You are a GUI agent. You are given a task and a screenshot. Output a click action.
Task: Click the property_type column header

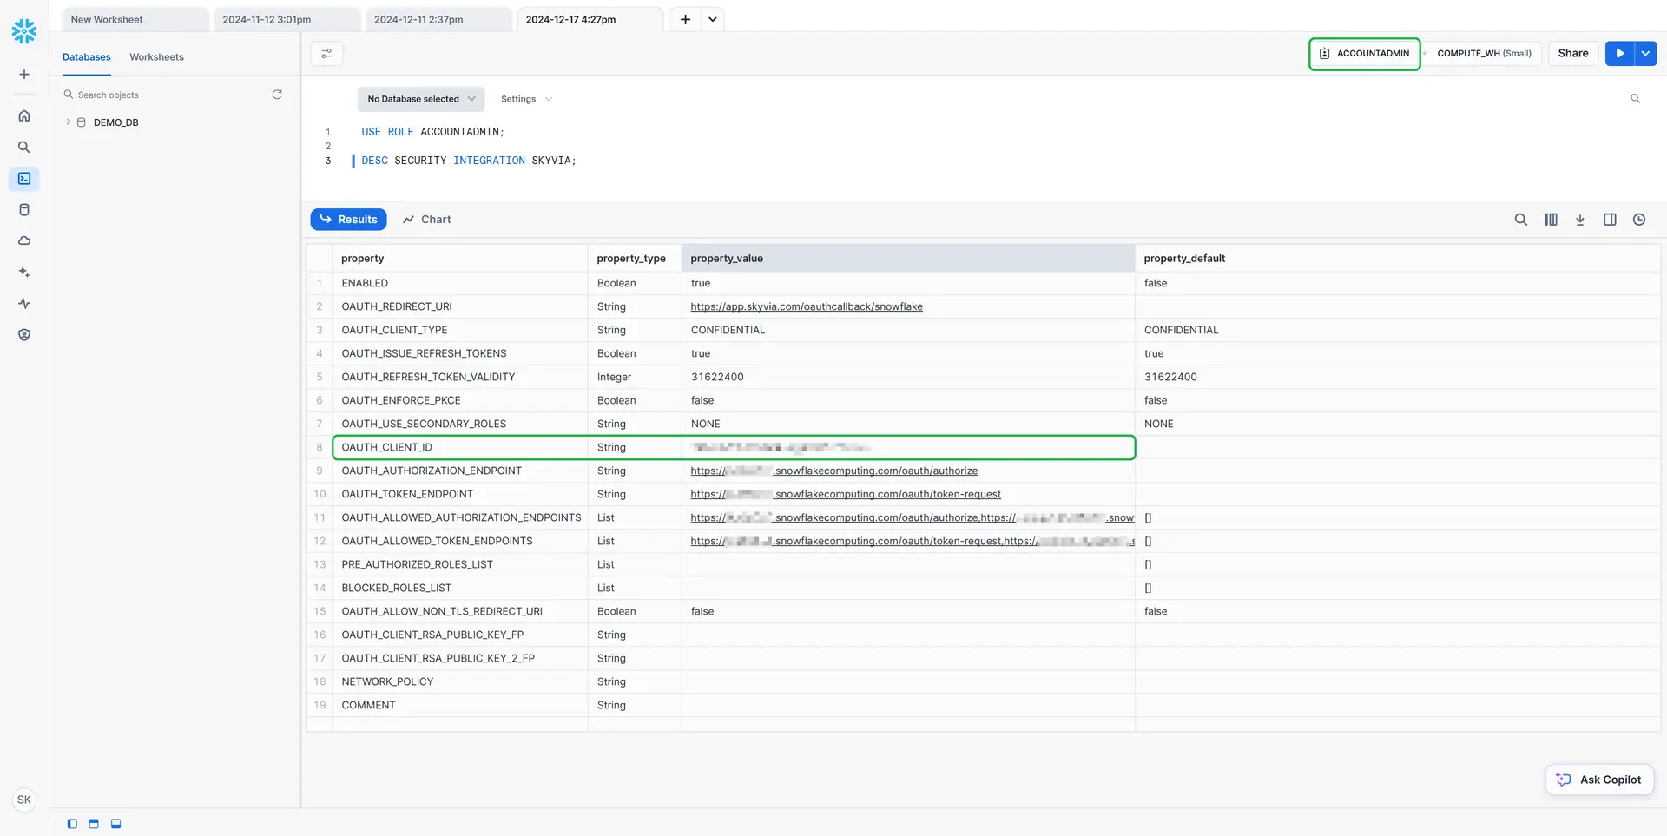635,258
